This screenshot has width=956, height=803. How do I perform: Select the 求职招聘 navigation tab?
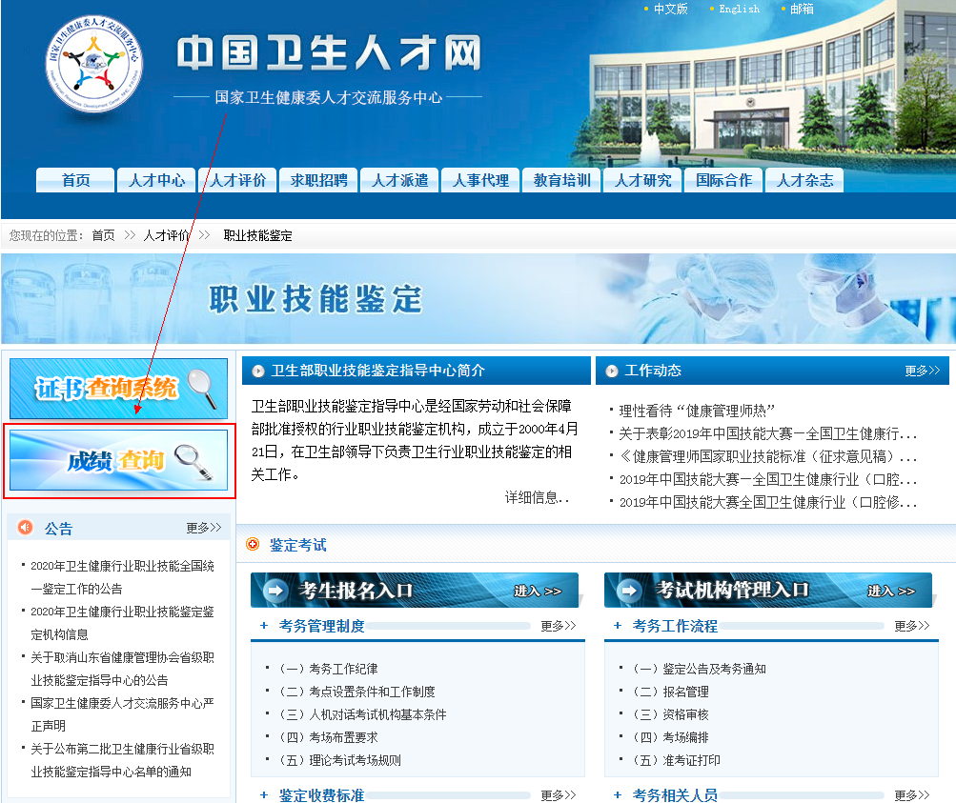pyautogui.click(x=317, y=180)
